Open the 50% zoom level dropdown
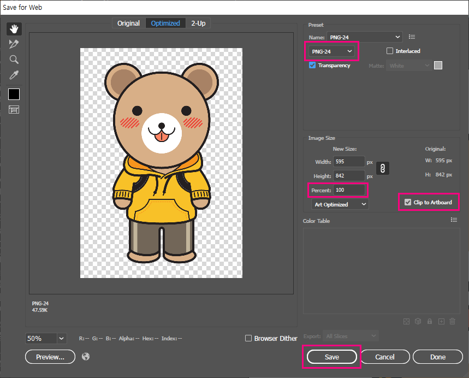469x378 pixels. point(61,339)
